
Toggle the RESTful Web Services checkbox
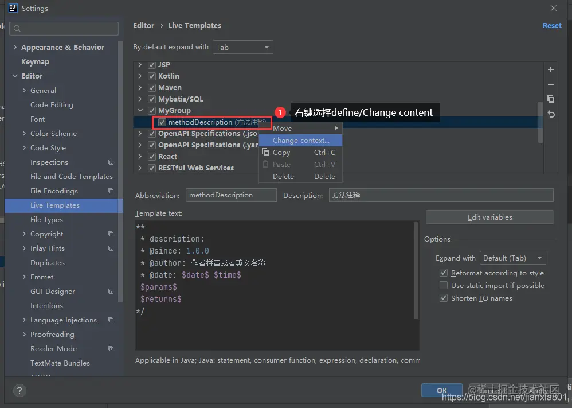tap(152, 168)
